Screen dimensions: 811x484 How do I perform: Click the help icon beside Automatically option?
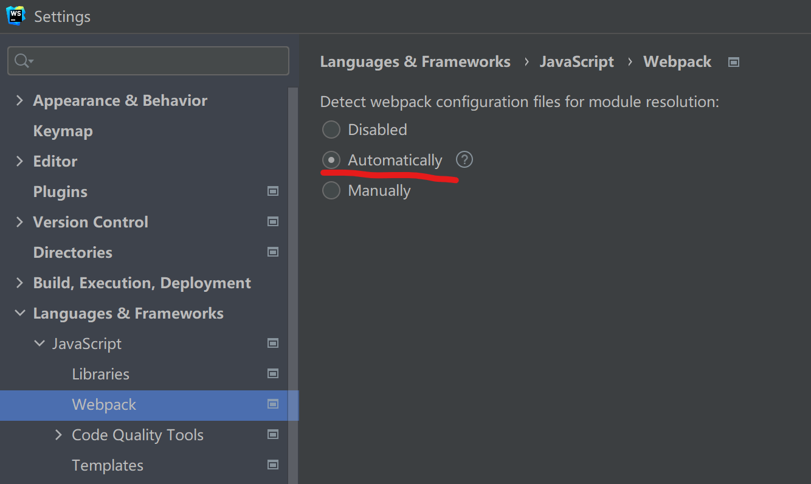(x=464, y=159)
